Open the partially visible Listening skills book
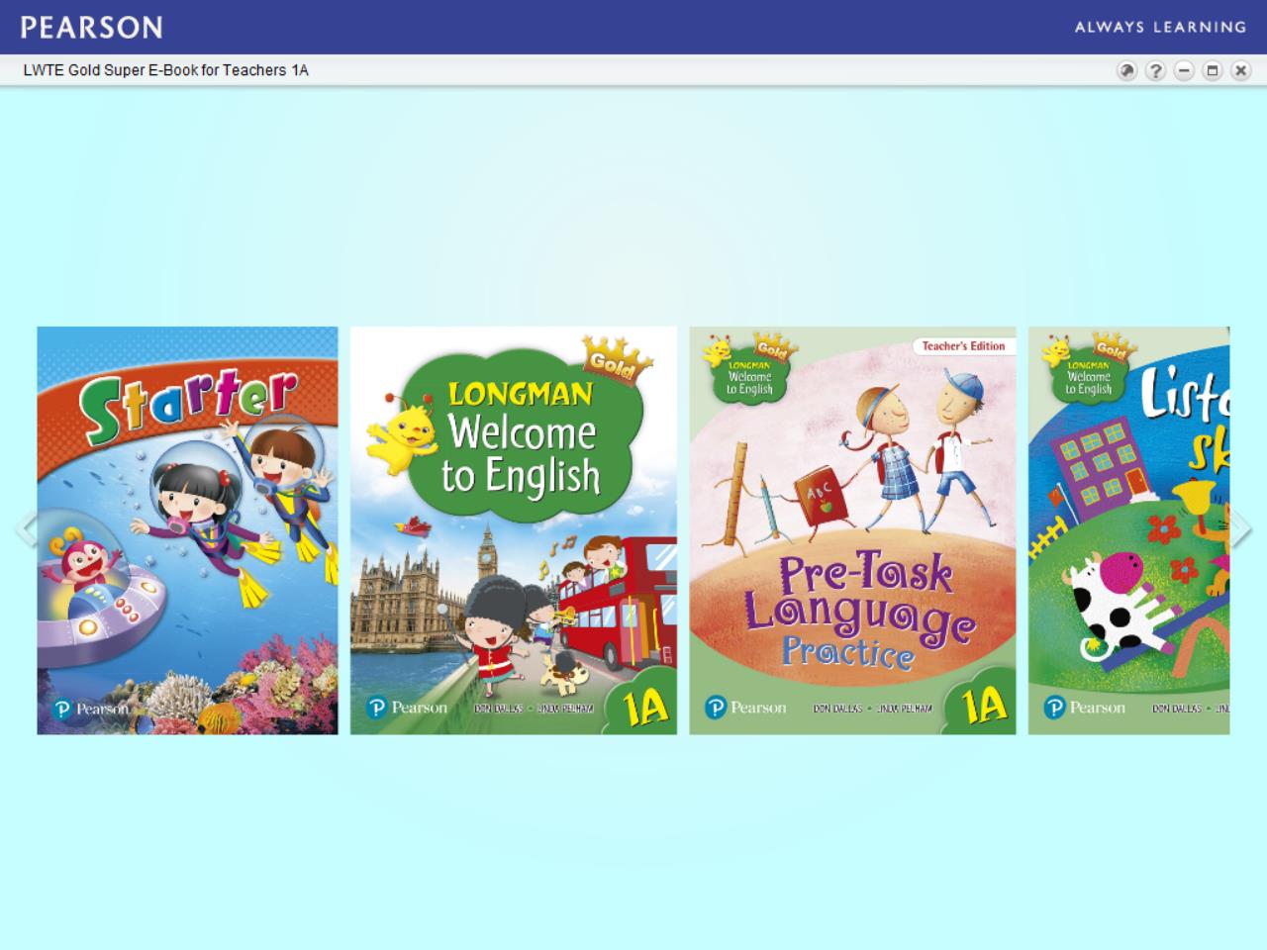Image resolution: width=1267 pixels, height=950 pixels. (1128, 530)
